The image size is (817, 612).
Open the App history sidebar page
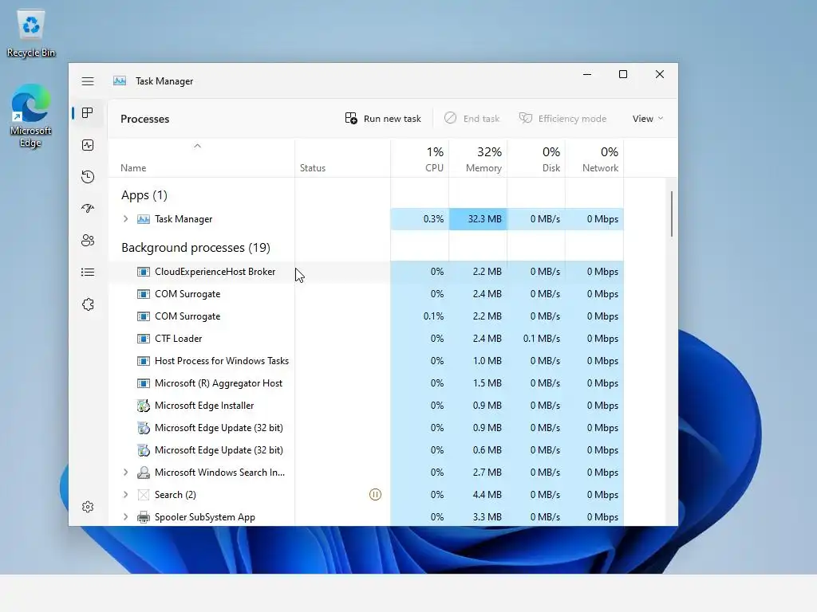88,177
